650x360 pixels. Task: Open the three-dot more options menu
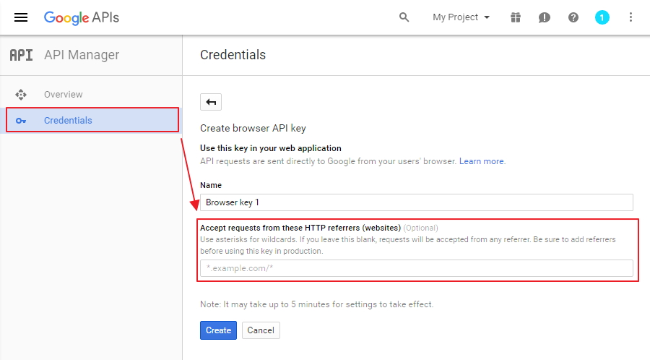[630, 17]
